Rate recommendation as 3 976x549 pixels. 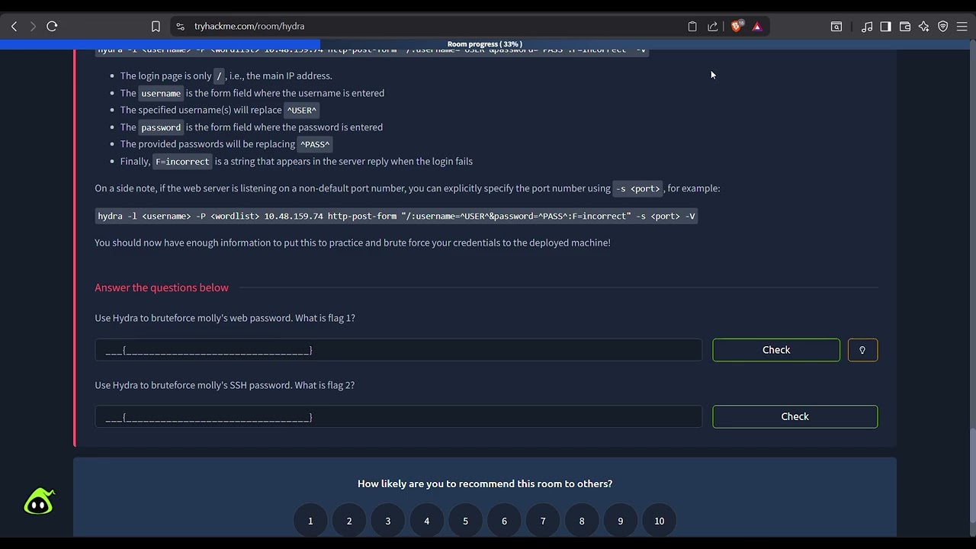pos(387,521)
